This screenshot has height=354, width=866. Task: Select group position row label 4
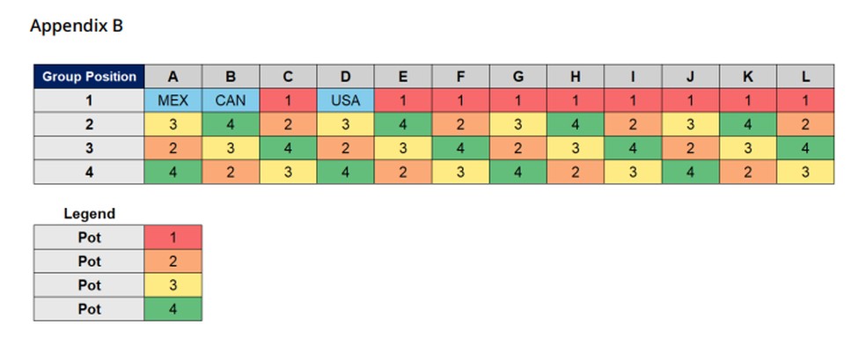coord(89,173)
